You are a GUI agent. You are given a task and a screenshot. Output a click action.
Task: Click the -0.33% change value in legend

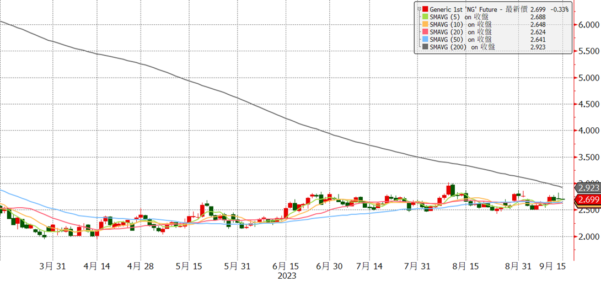pos(560,9)
